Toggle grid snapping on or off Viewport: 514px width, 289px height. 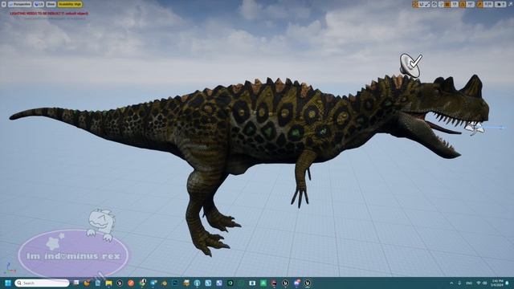pos(447,4)
